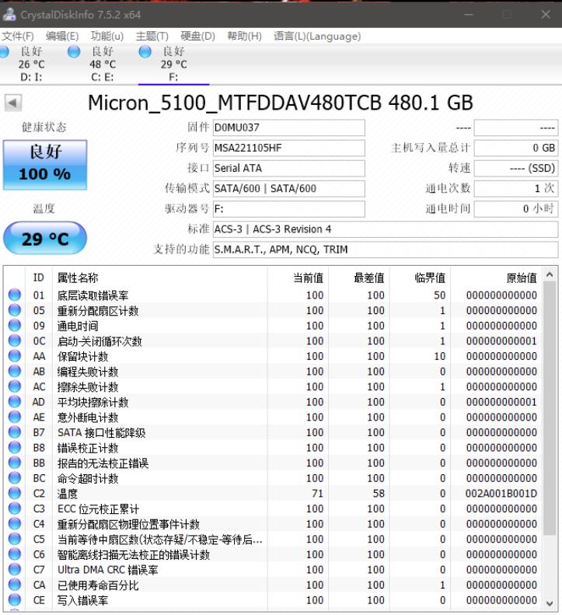This screenshot has height=615, width=562.
Task: Click the blue status orb for drive F:
Action: (145, 51)
